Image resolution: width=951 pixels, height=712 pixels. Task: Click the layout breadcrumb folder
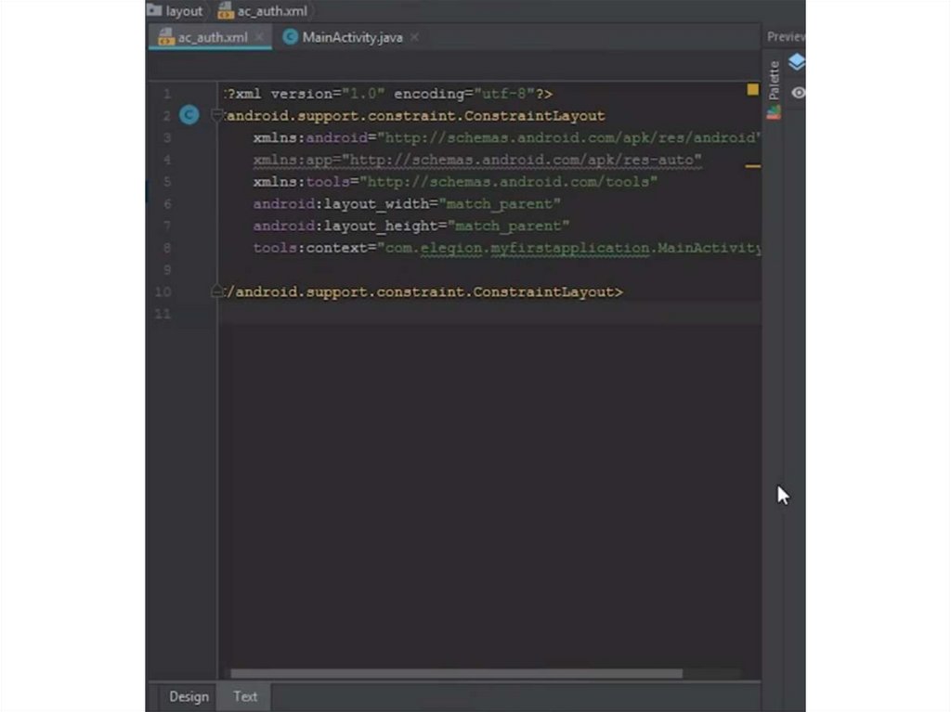pyautogui.click(x=176, y=11)
